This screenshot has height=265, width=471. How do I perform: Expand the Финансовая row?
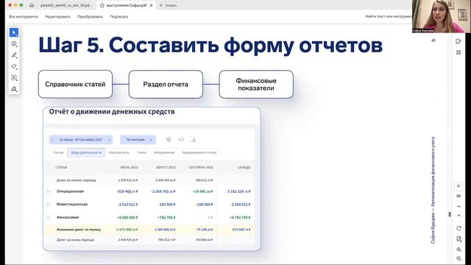tap(48, 218)
